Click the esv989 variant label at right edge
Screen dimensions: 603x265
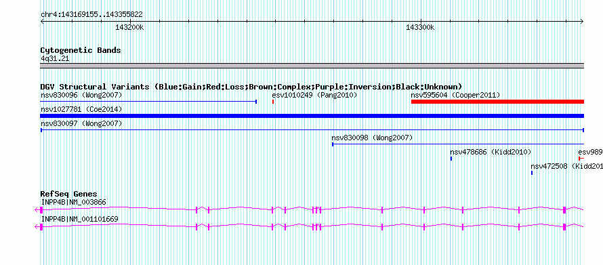(590, 152)
